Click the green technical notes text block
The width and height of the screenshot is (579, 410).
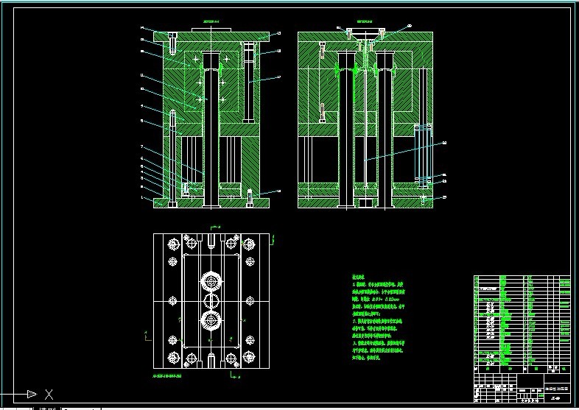click(379, 317)
